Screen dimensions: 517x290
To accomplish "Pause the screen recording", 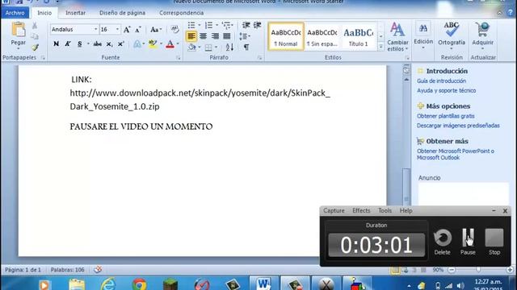I will coord(468,242).
